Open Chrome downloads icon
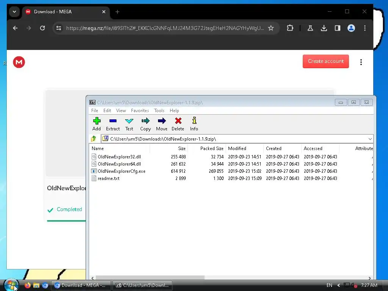Screen dimensions: 388x291 pyautogui.click(x=324, y=28)
